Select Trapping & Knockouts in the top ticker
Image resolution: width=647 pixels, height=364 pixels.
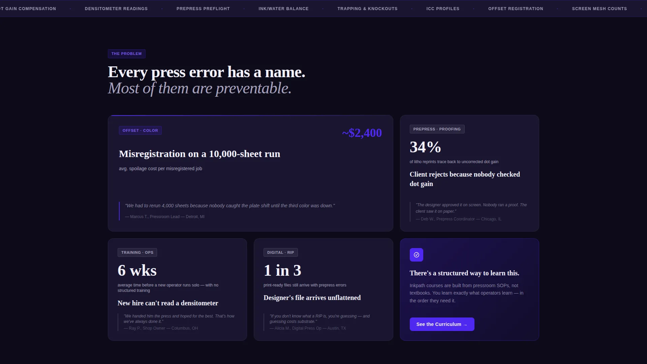click(367, 8)
